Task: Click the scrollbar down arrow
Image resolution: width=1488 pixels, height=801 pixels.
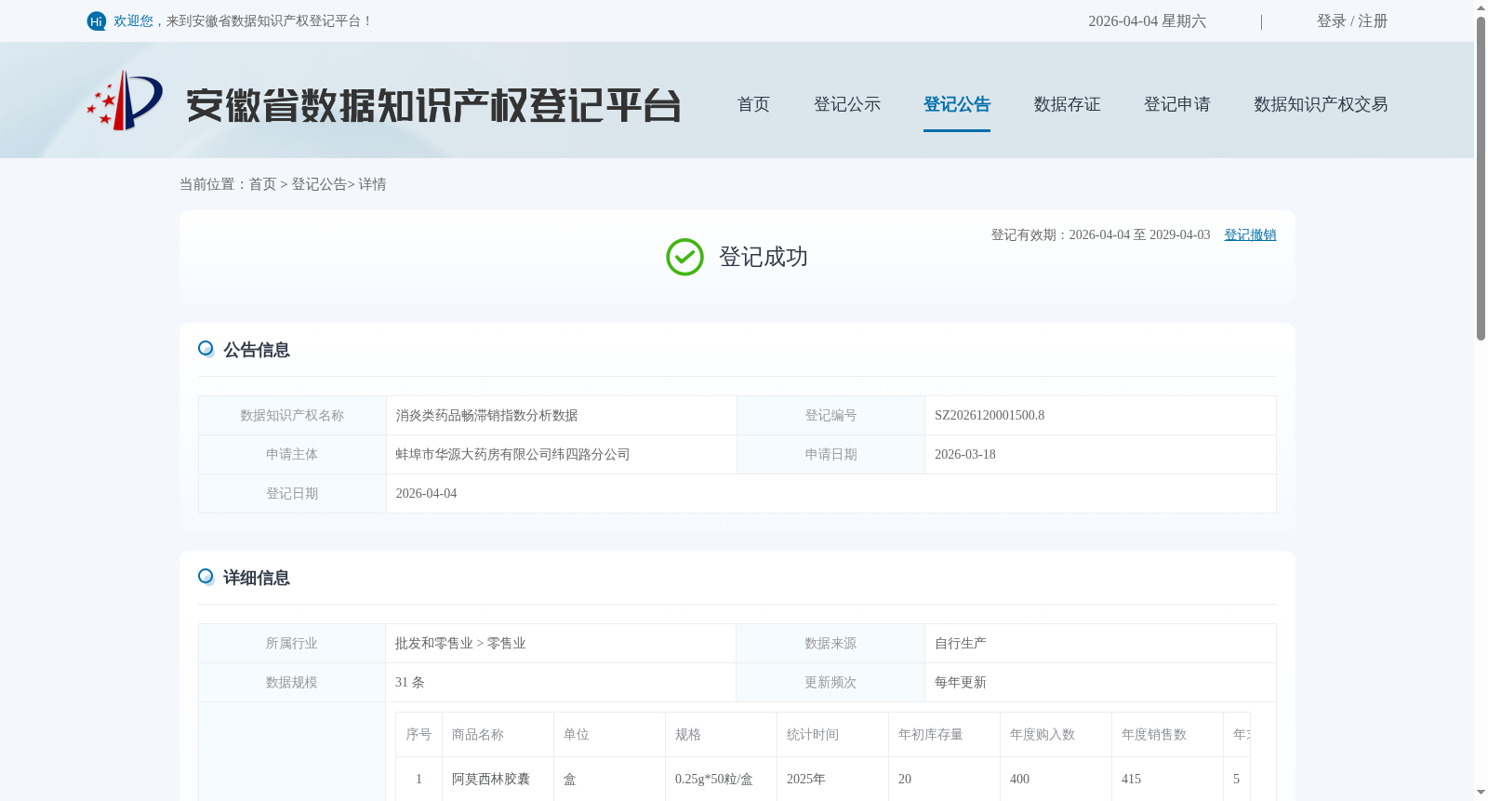Action: point(1481,793)
